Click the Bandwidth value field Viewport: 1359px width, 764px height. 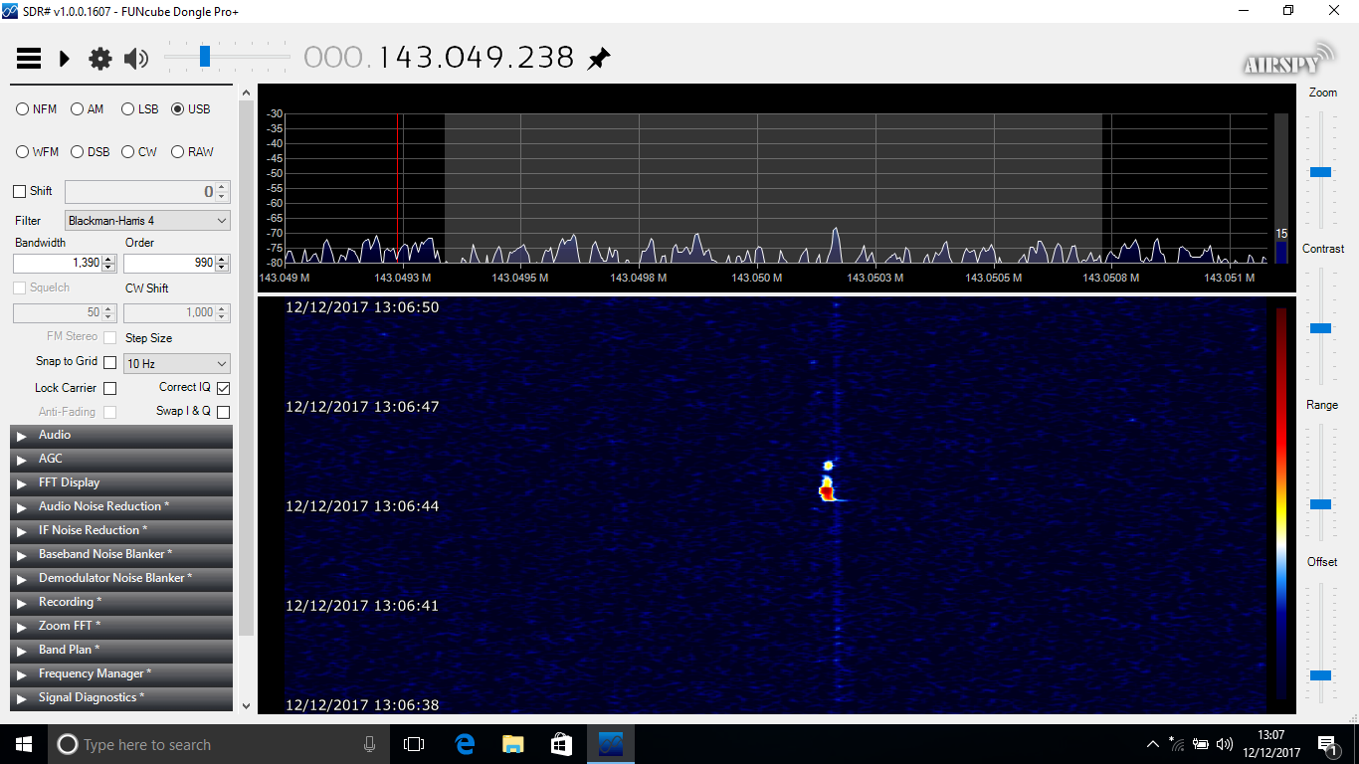(58, 263)
